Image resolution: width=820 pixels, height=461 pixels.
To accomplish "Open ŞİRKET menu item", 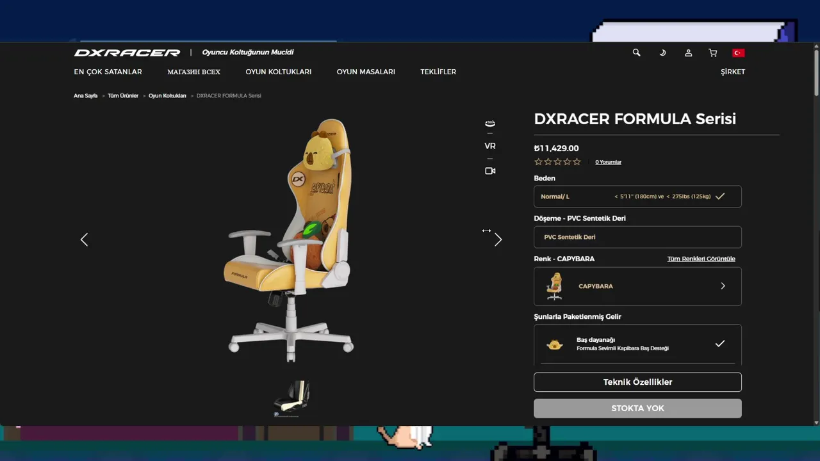I will (x=733, y=72).
